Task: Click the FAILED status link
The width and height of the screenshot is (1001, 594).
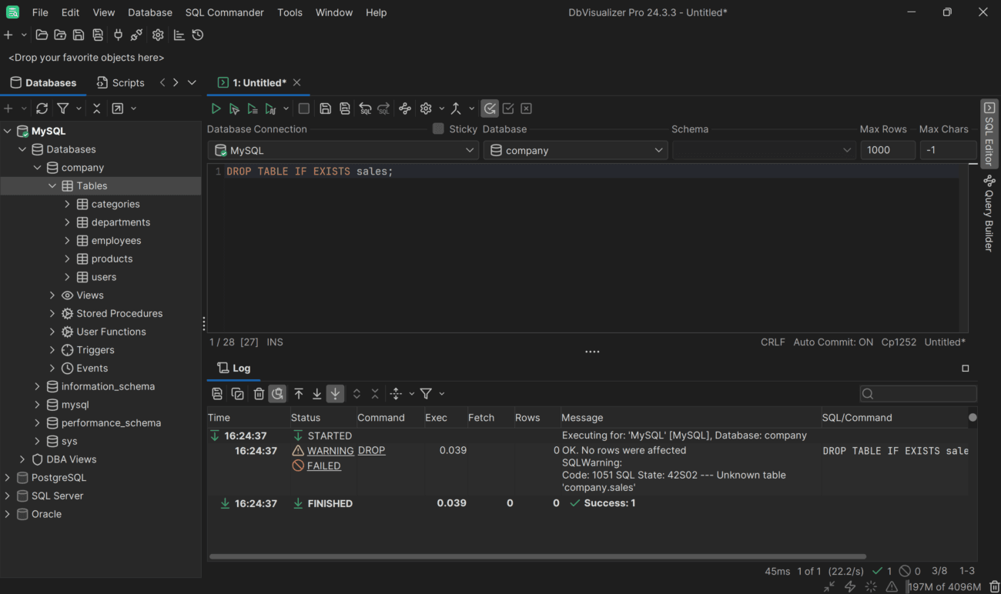Action: (x=323, y=466)
